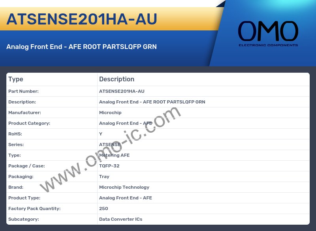Click the Brand value Microchip Technology
This screenshot has height=231, width=316.
[x=124, y=187]
